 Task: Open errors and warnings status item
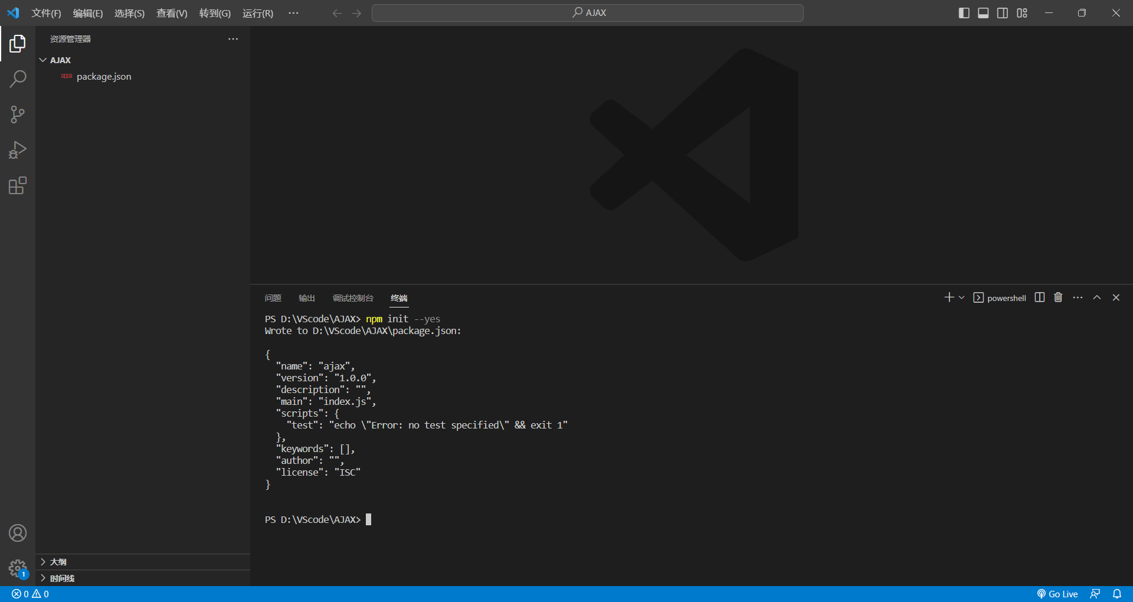tap(30, 594)
